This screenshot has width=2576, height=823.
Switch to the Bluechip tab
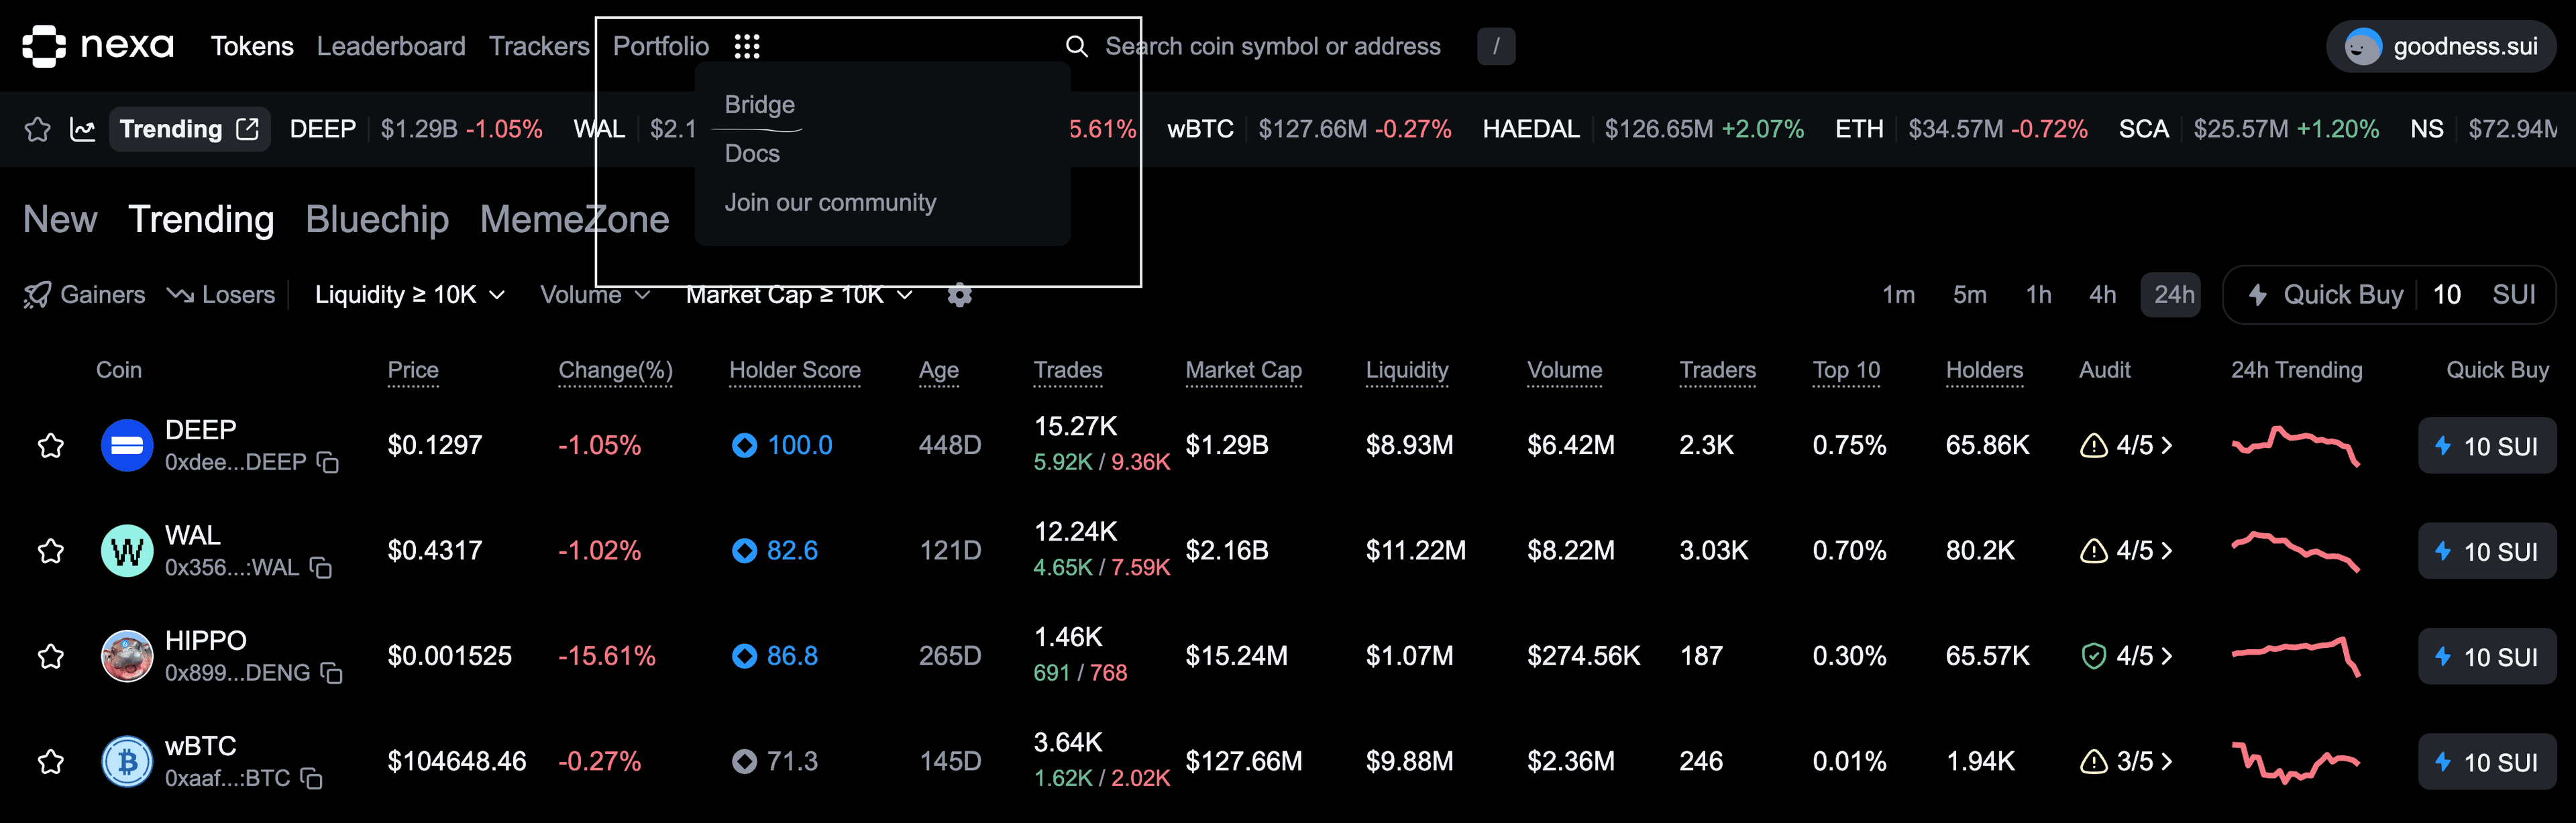(x=377, y=219)
